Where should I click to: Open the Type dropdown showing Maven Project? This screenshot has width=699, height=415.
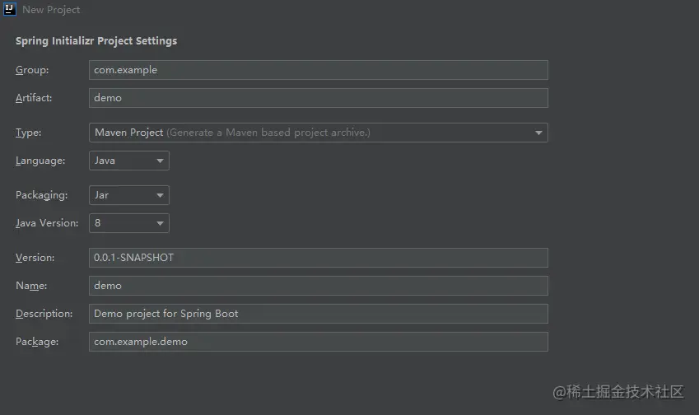319,133
